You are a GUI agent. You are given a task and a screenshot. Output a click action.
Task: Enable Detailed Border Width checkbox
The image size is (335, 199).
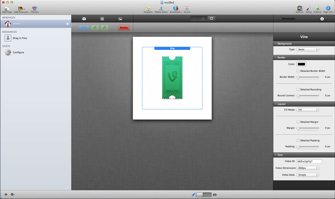[x=298, y=71]
